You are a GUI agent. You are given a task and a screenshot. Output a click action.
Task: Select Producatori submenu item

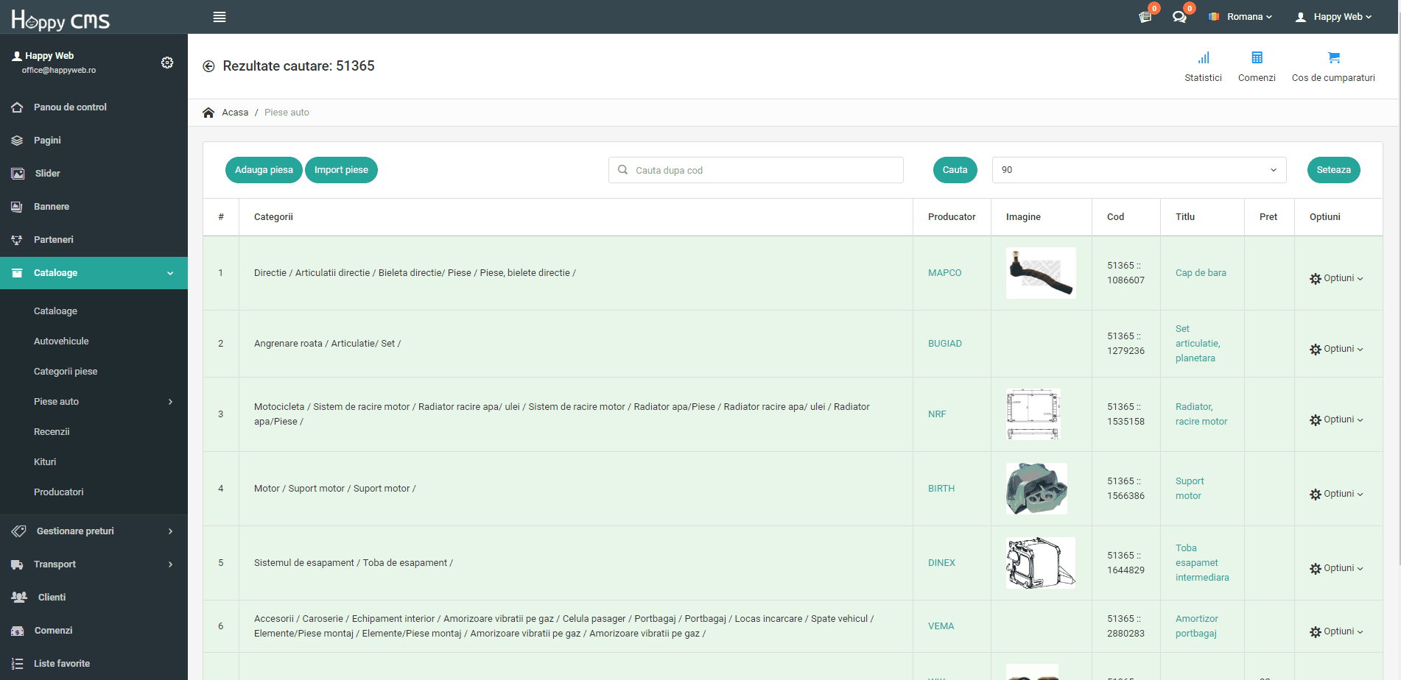pyautogui.click(x=59, y=492)
